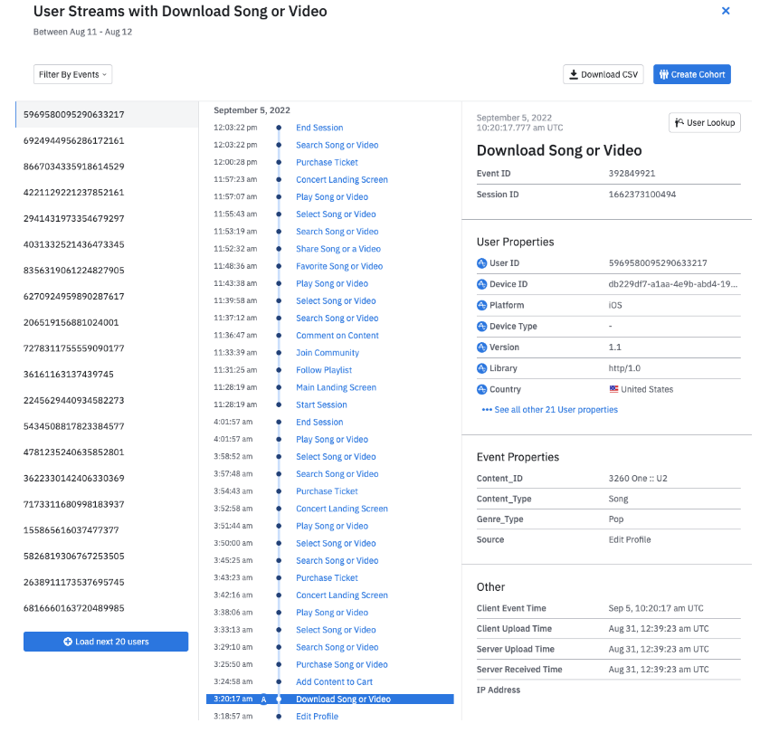Click Amplitude icon beside User ID

481,263
